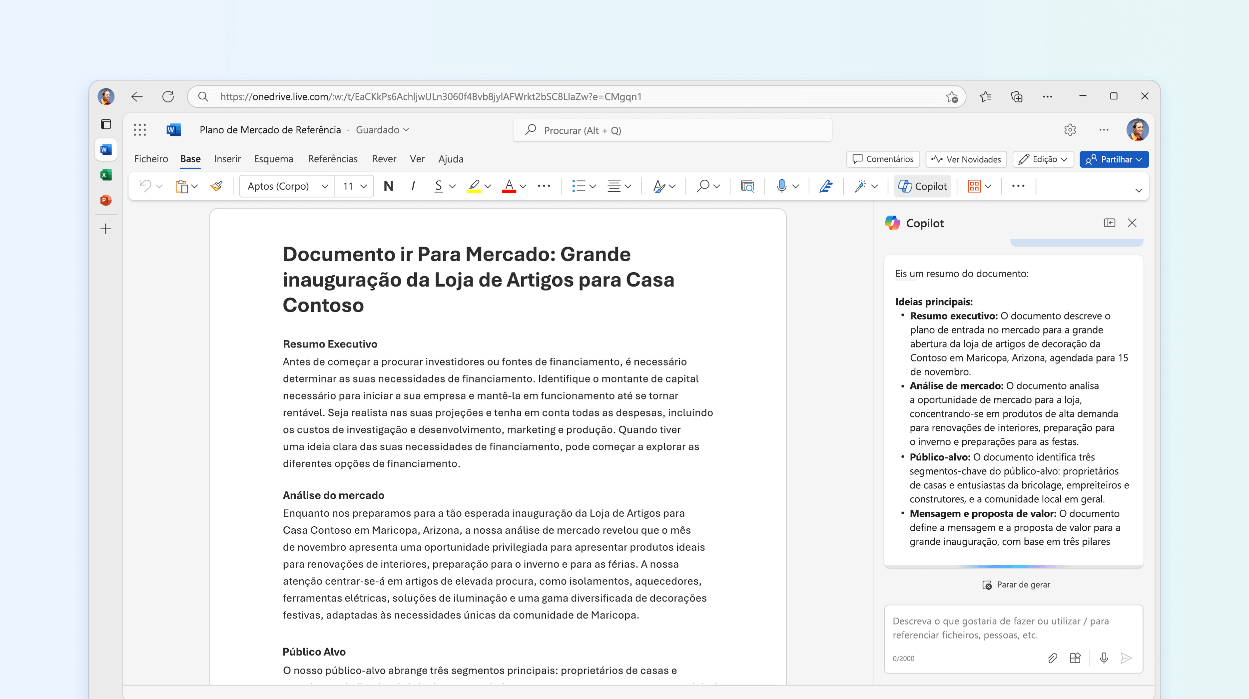Expand paragraph alignment options arrow

point(628,186)
